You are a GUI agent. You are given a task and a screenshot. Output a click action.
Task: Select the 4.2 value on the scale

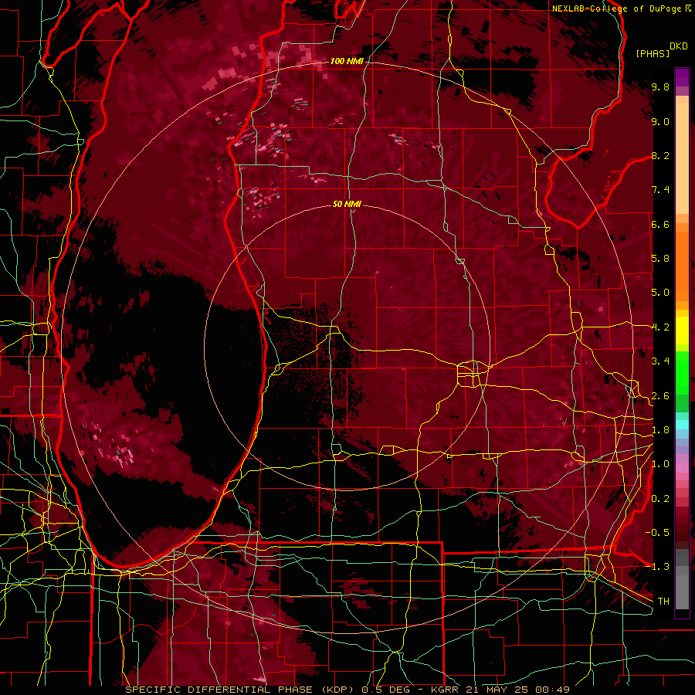660,327
